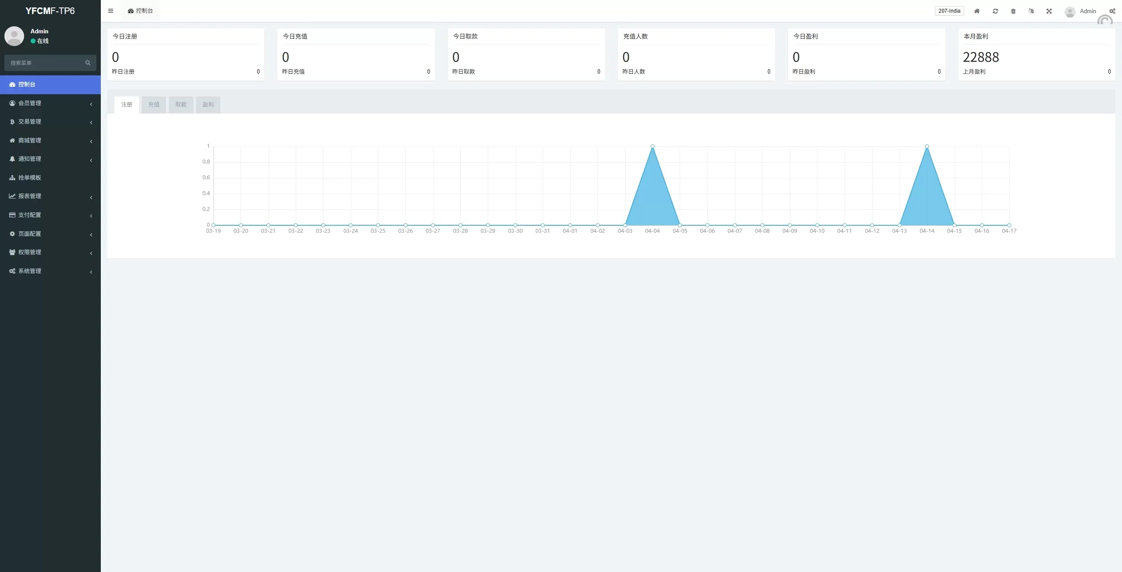Click the 04-04 data point on chart
The height and width of the screenshot is (572, 1122).
pos(652,146)
